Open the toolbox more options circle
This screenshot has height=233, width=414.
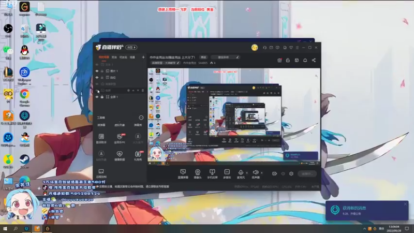(x=141, y=118)
